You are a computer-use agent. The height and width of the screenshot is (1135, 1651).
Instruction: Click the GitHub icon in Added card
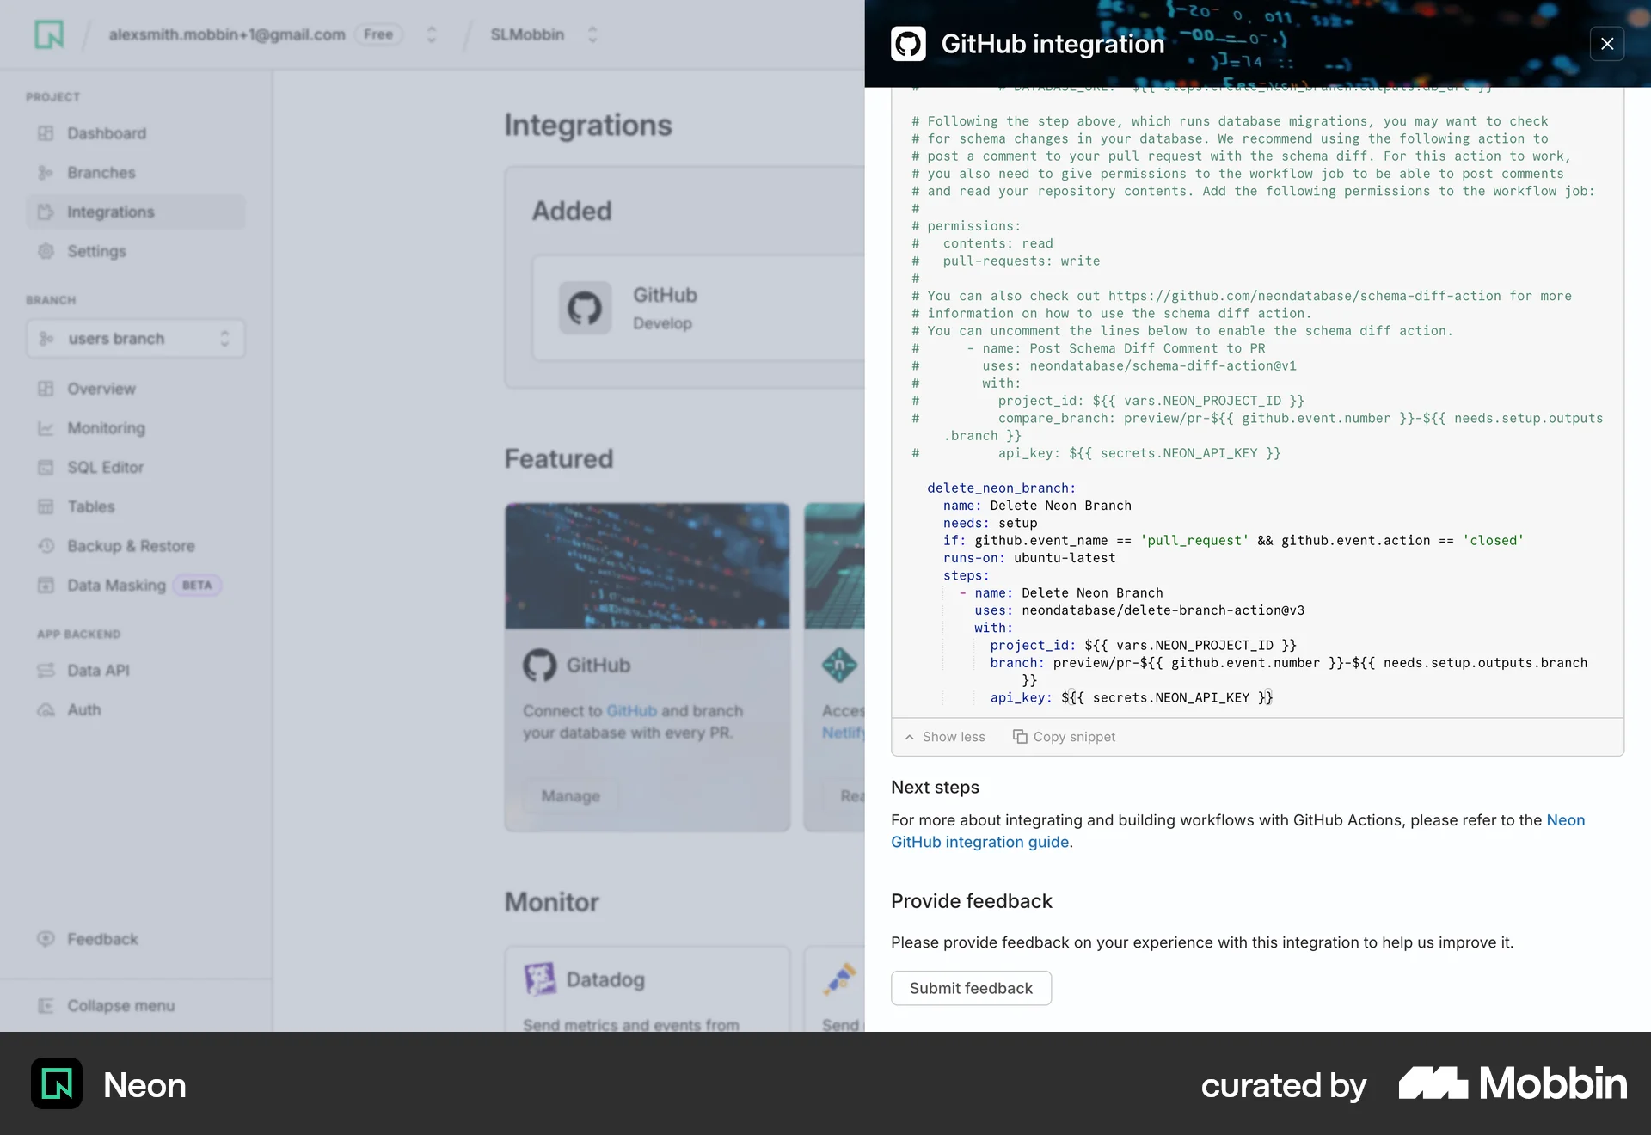click(x=585, y=308)
